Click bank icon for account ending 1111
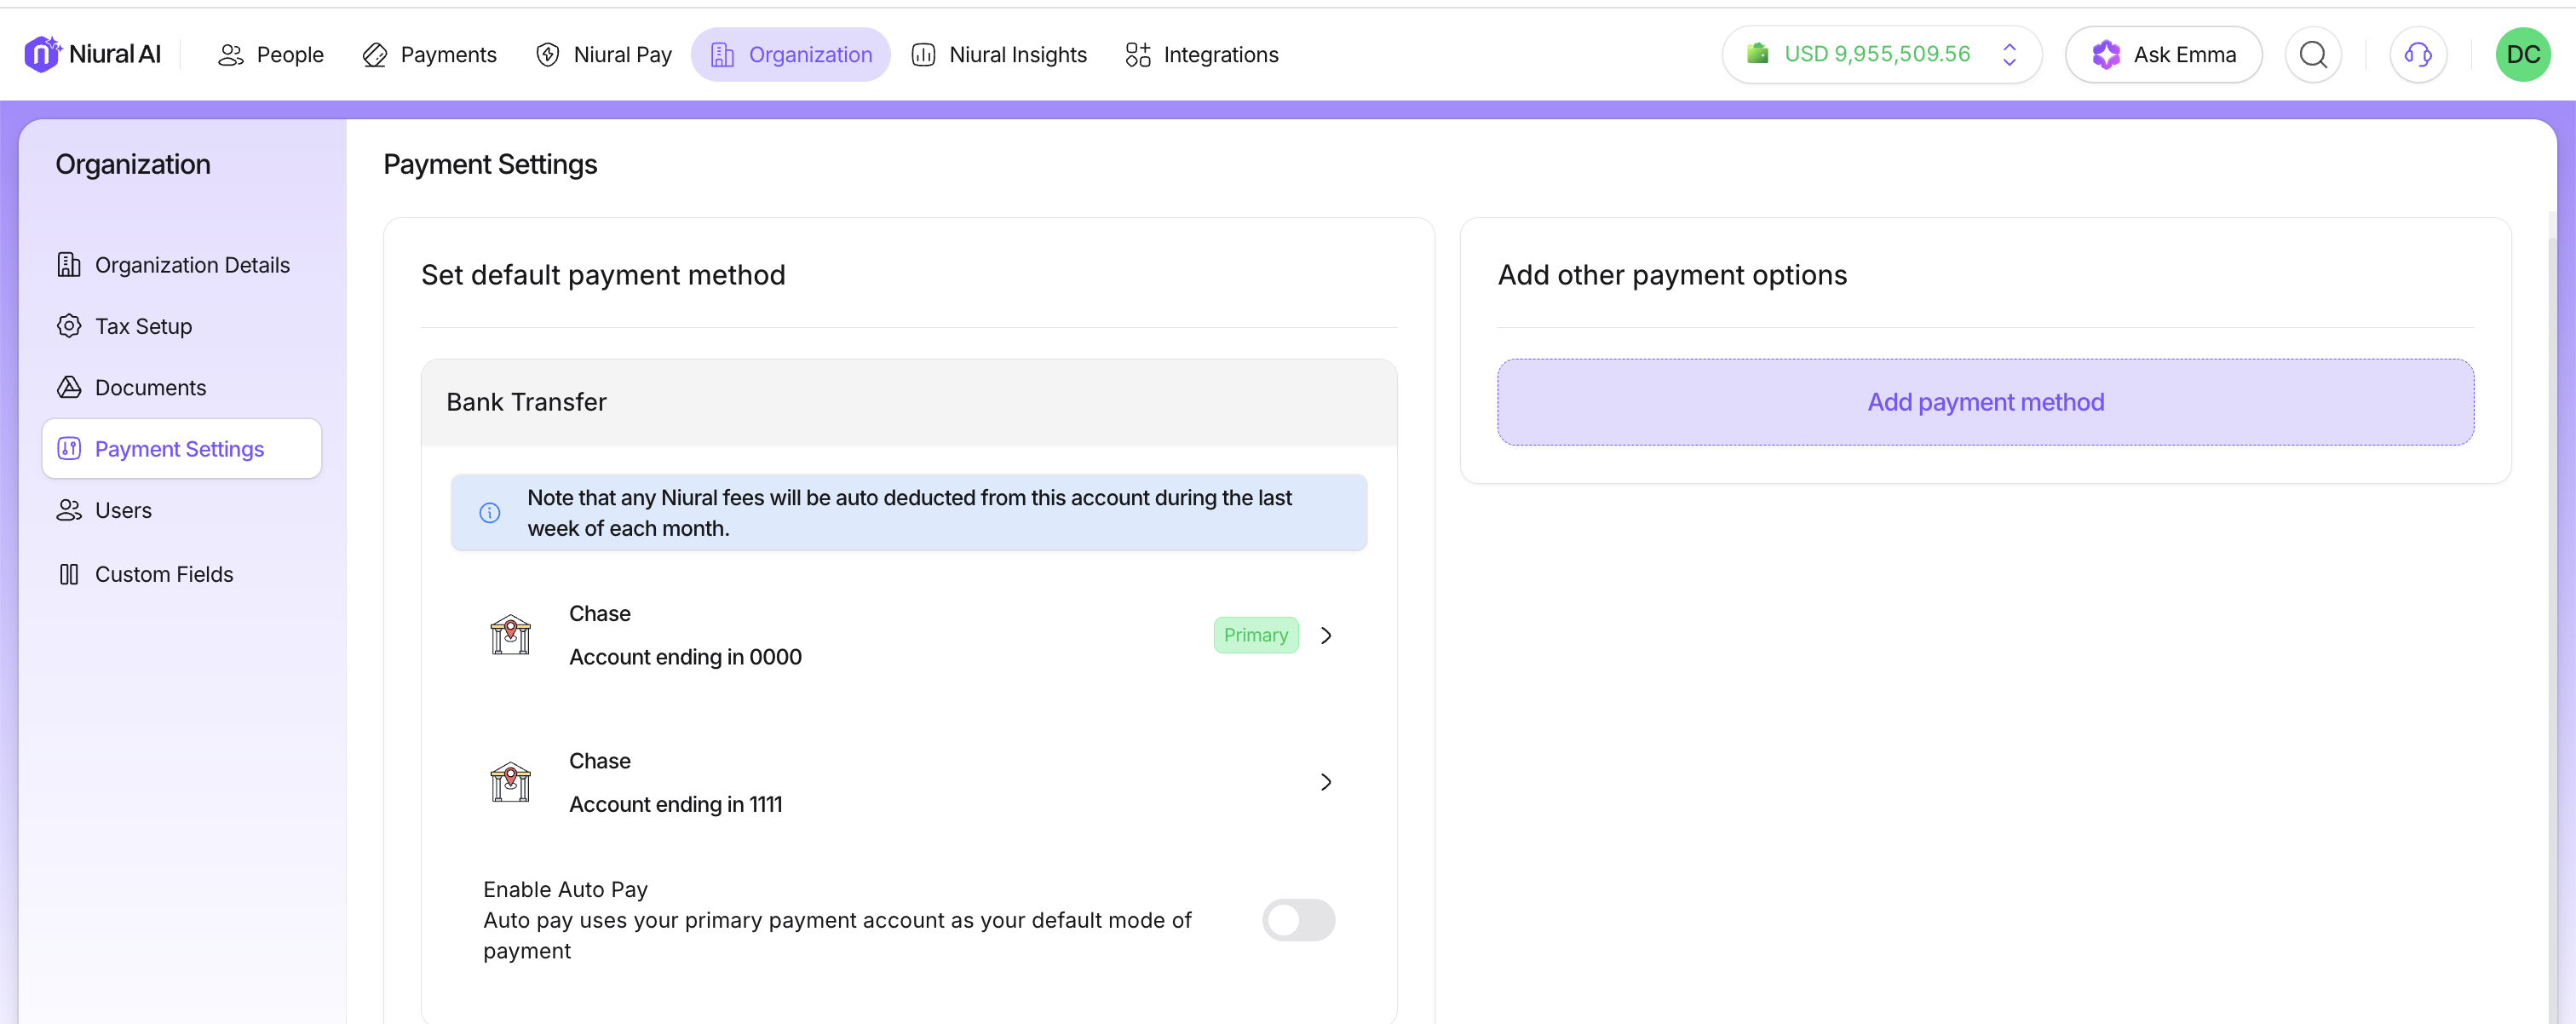 pyautogui.click(x=510, y=782)
